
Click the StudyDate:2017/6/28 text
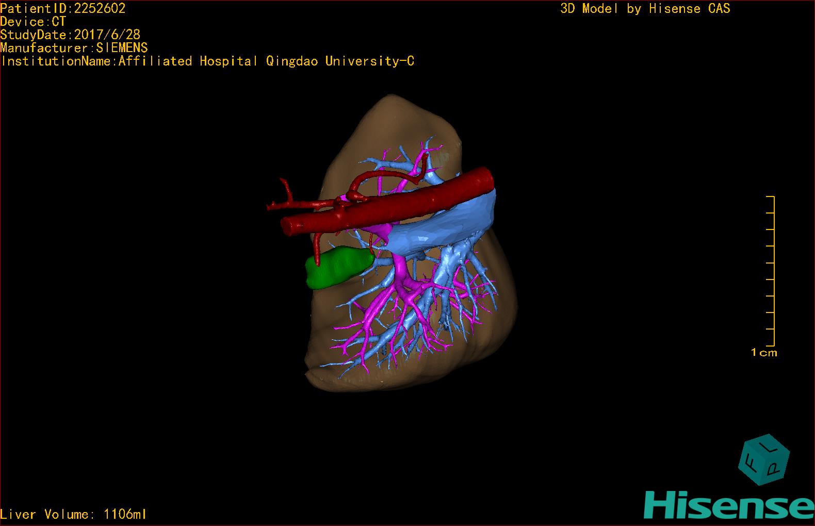pos(70,35)
